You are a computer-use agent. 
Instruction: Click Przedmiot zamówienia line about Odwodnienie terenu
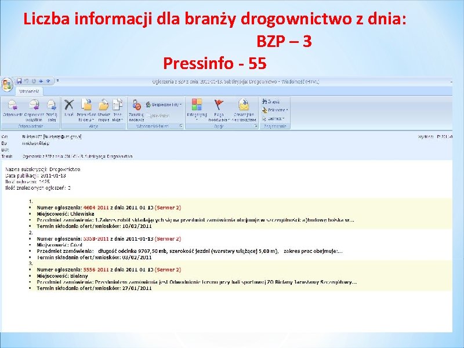(197, 282)
